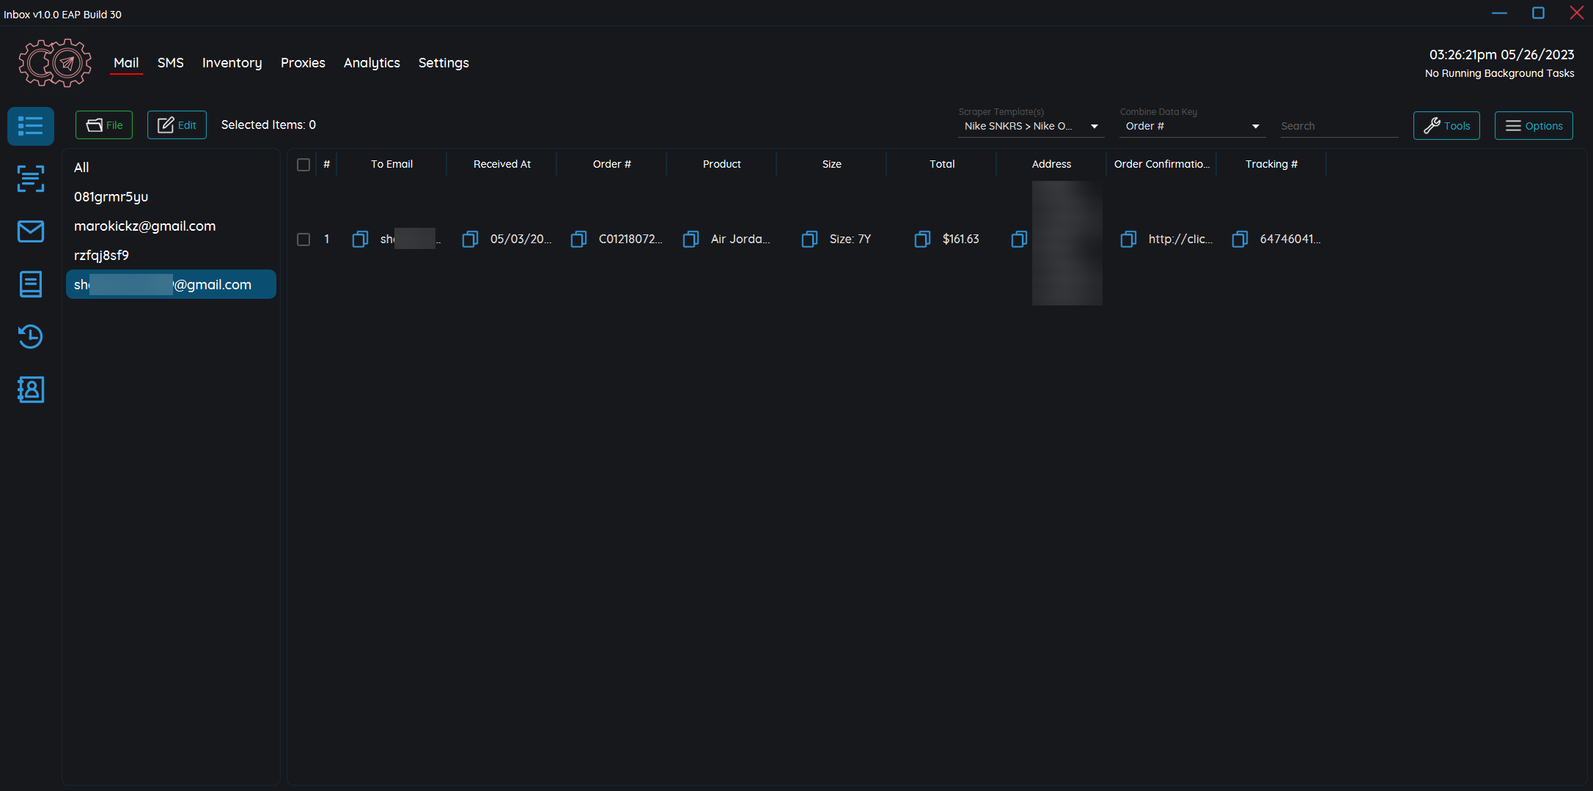Switch to the Inventory tab

[232, 63]
